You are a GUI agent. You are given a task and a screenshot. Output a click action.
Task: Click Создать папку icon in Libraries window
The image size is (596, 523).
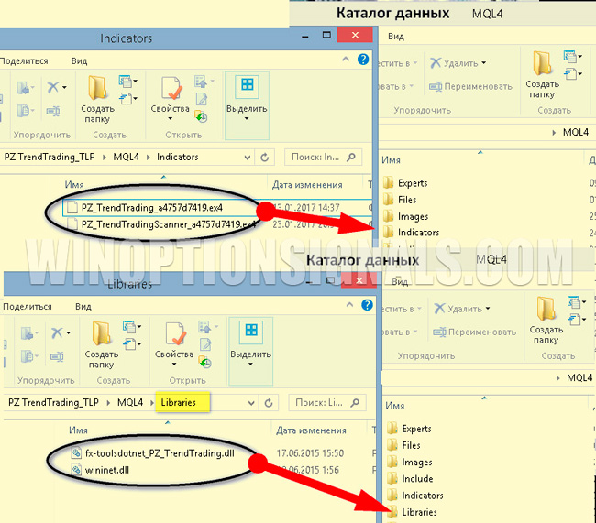coord(100,335)
